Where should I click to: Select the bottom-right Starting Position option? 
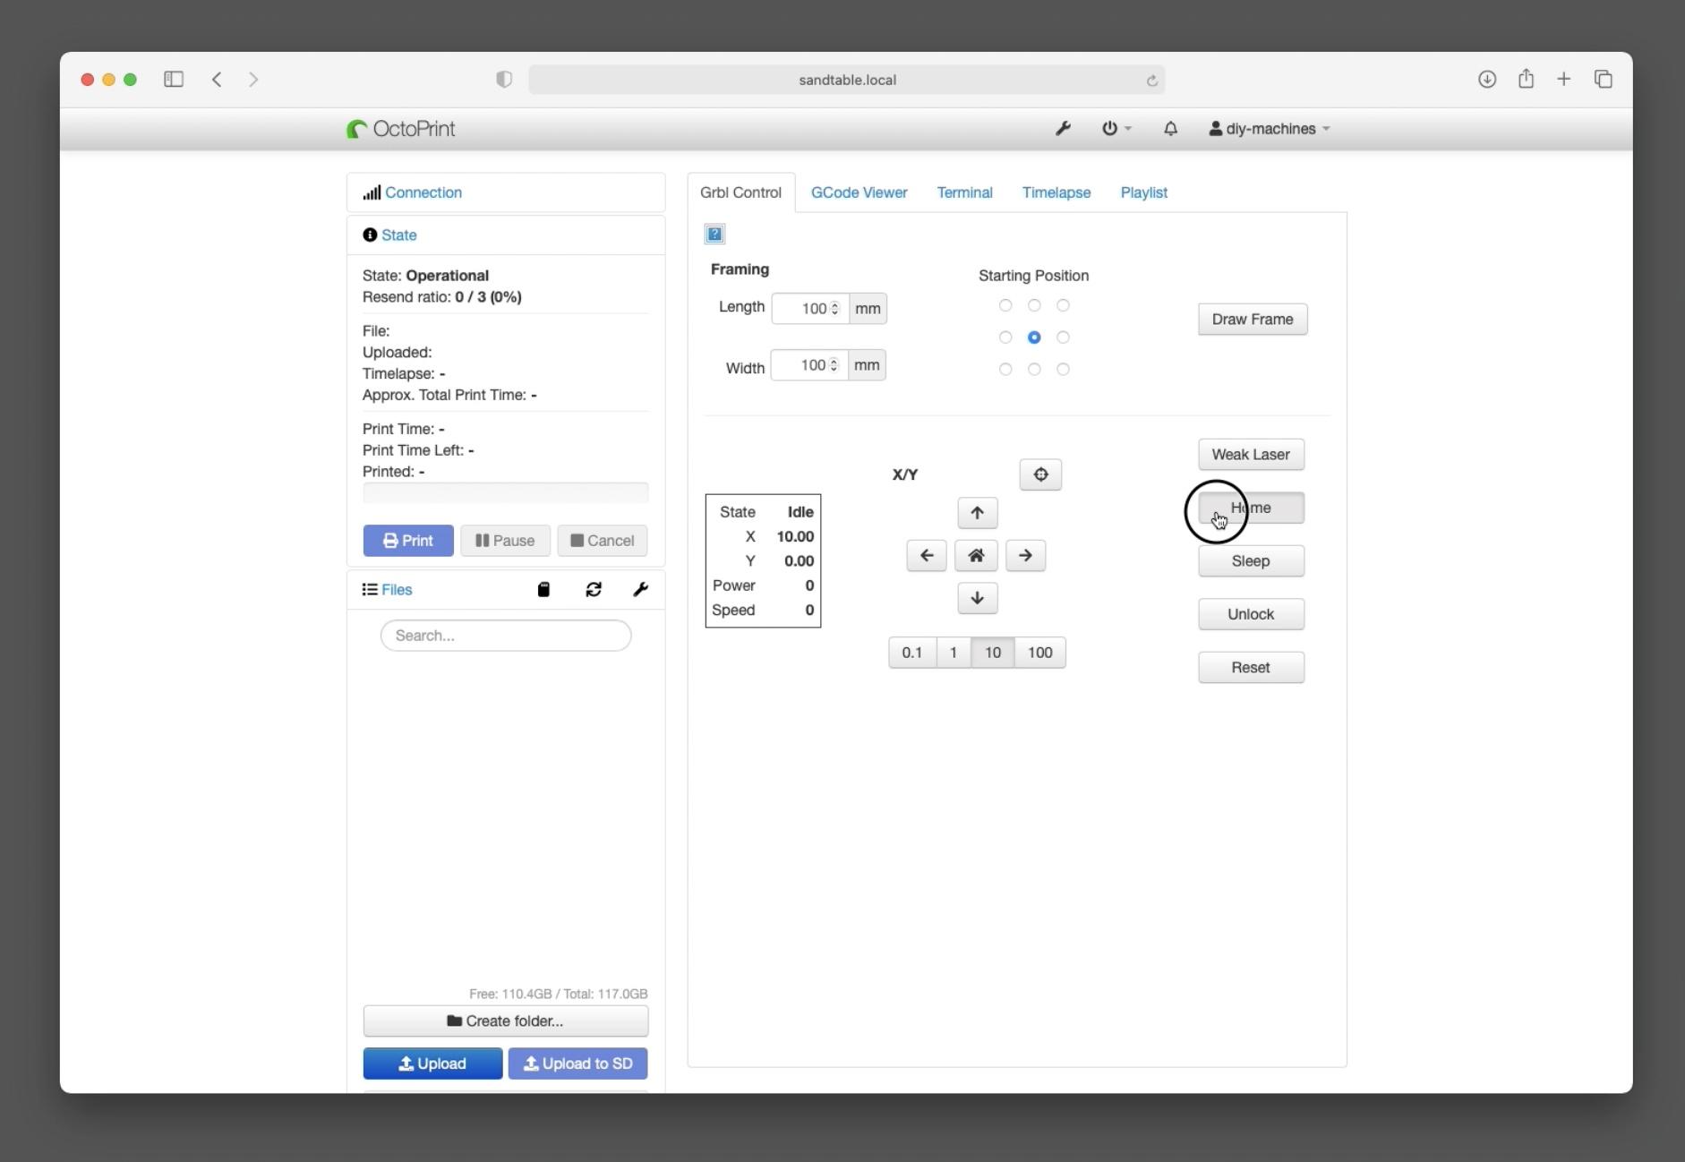[x=1065, y=369]
